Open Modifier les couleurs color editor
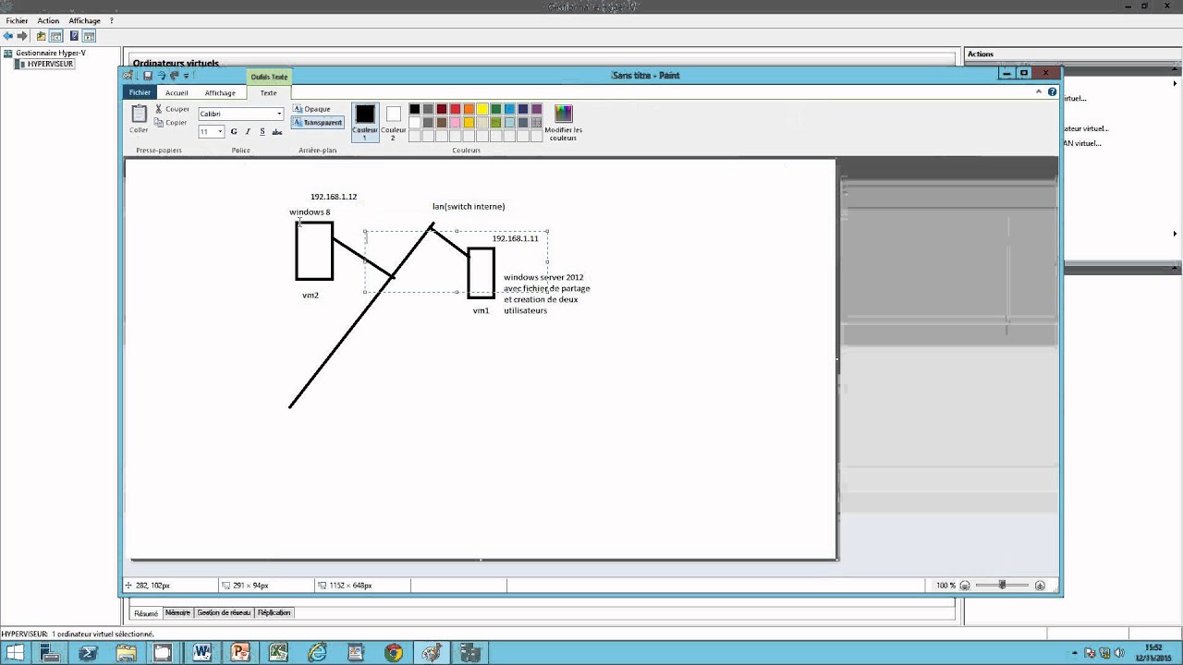1183x665 pixels. (x=564, y=122)
